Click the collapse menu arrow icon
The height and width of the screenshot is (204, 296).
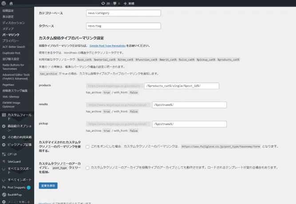tap(4, 202)
